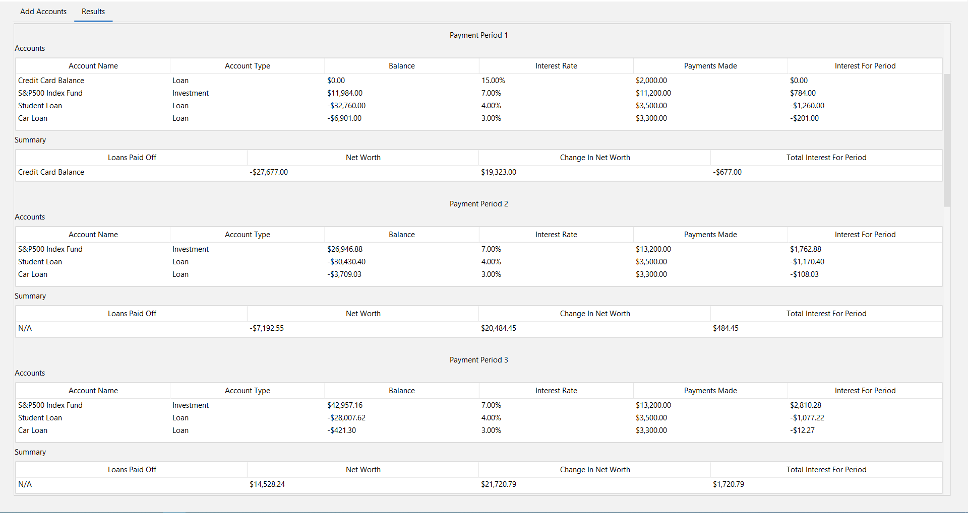Click Payment Period 2 heading
Viewport: 968px width, 513px height.
pyautogui.click(x=479, y=204)
